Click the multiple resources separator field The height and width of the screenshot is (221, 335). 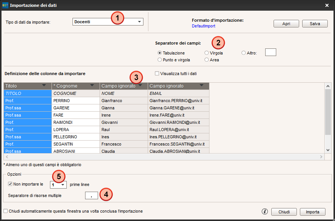(x=92, y=195)
